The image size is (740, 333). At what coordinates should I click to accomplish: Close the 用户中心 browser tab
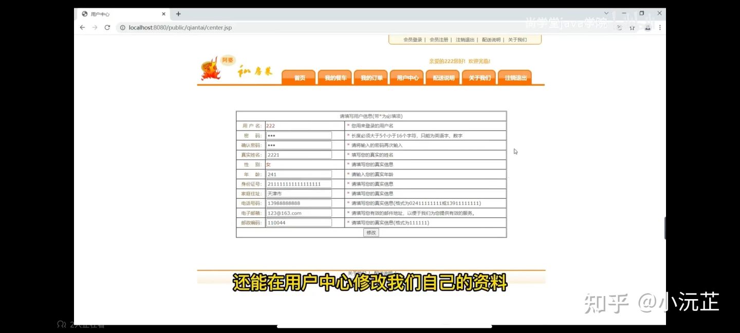click(x=164, y=14)
